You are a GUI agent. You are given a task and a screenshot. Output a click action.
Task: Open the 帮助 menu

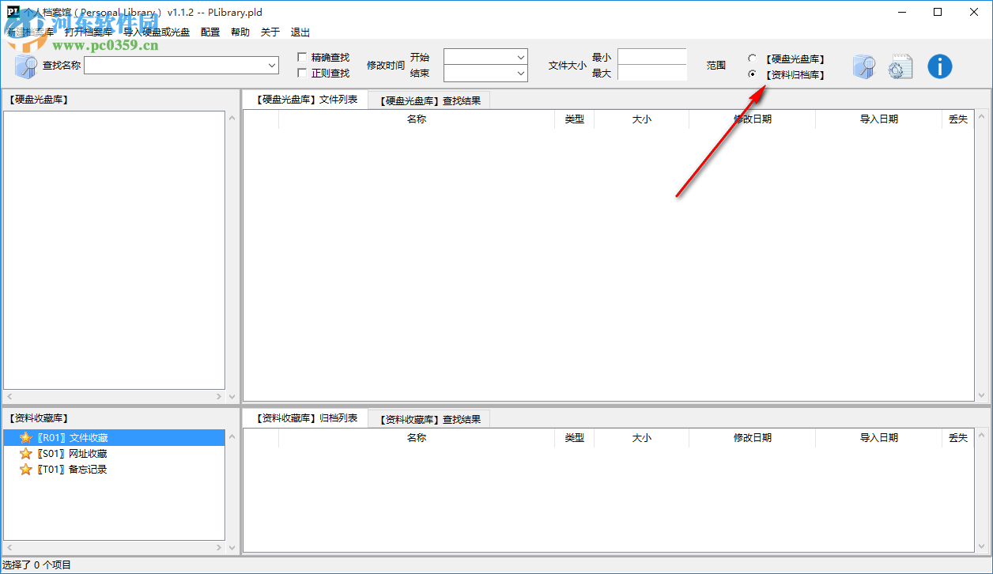click(240, 32)
